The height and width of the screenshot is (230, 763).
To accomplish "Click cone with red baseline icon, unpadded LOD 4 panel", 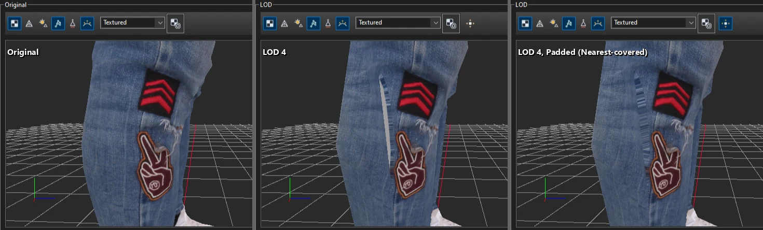I will [x=328, y=23].
